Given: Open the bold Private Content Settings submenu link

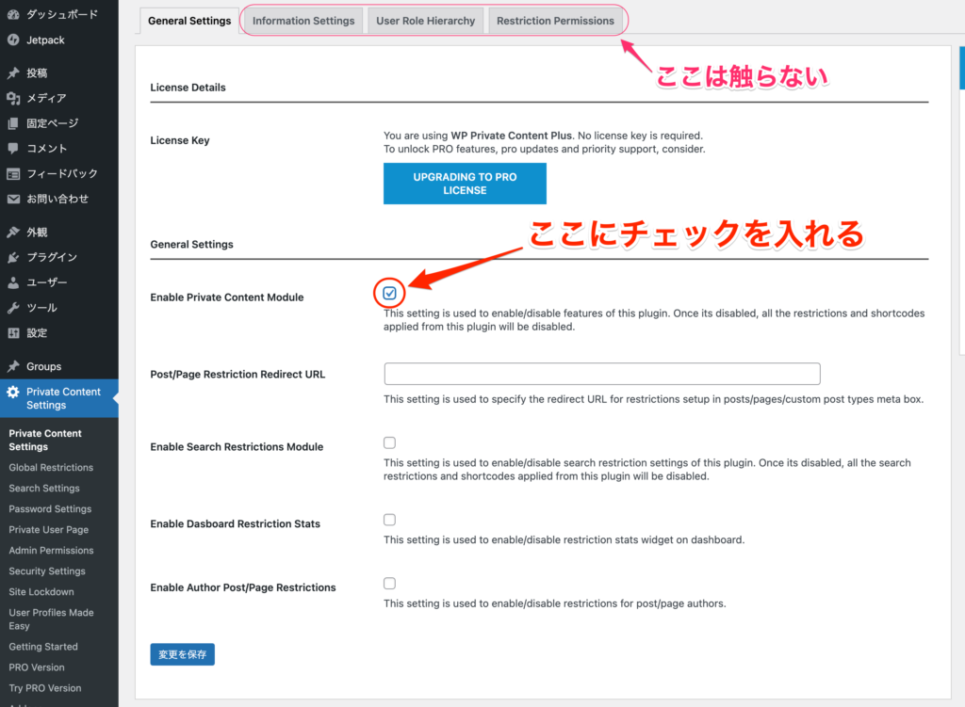Looking at the screenshot, I should click(x=45, y=441).
